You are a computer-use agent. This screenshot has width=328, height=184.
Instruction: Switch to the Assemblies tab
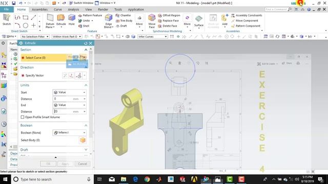39,9
